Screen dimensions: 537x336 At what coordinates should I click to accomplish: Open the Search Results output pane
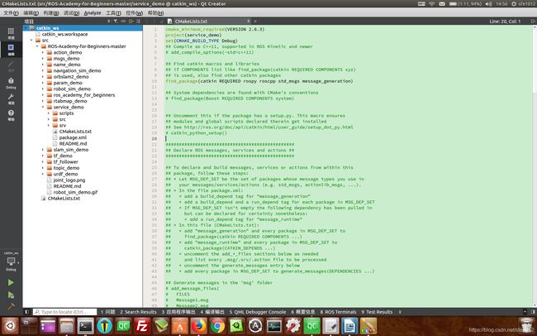tap(138, 312)
